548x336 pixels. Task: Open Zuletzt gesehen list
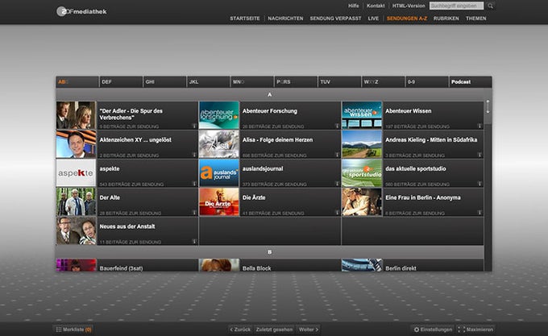pyautogui.click(x=274, y=330)
